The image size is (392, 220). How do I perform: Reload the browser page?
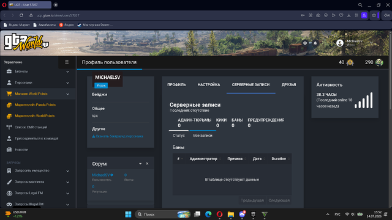(x=21, y=15)
